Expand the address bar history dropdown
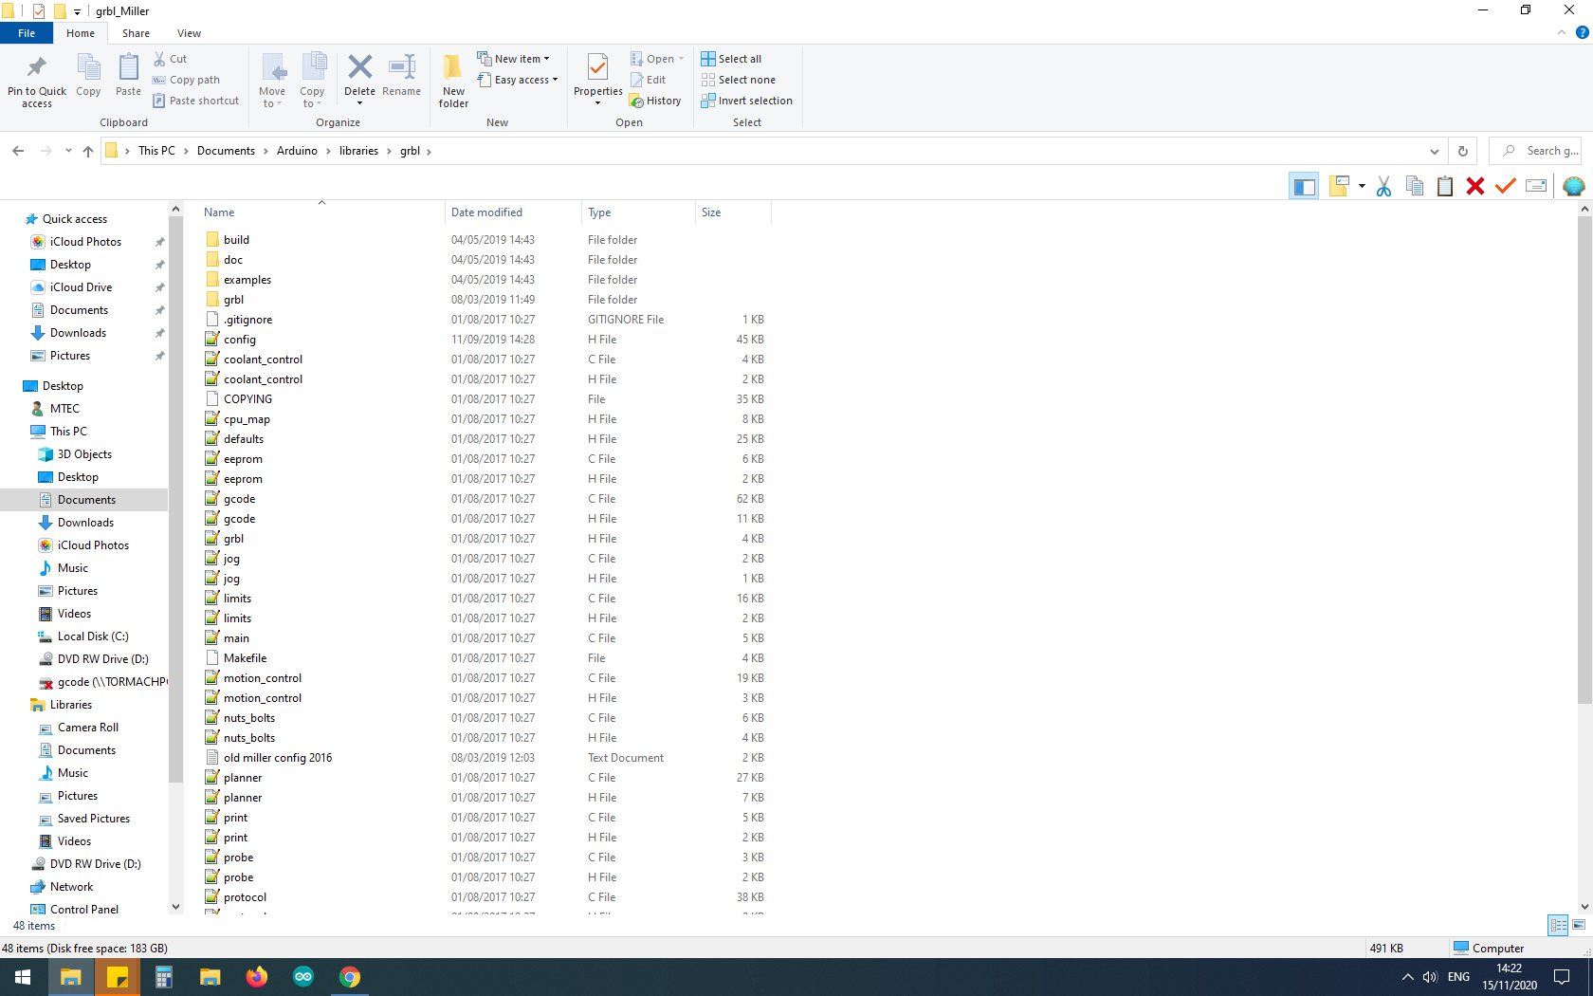Viewport: 1593px width, 996px height. [1434, 151]
